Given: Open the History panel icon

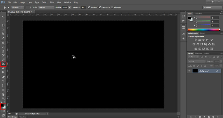Looking at the screenshot, I should click(x=183, y=15).
